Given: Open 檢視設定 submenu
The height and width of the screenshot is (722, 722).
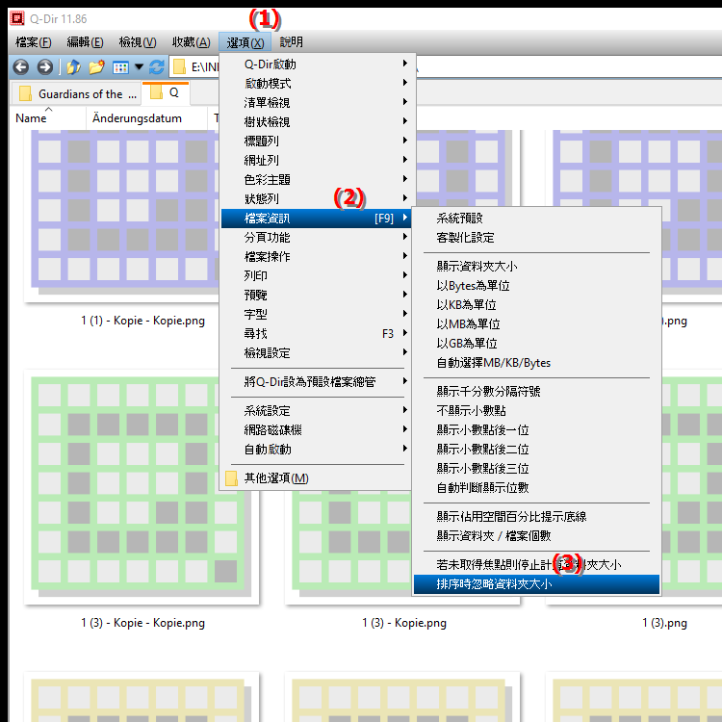Looking at the screenshot, I should point(318,353).
